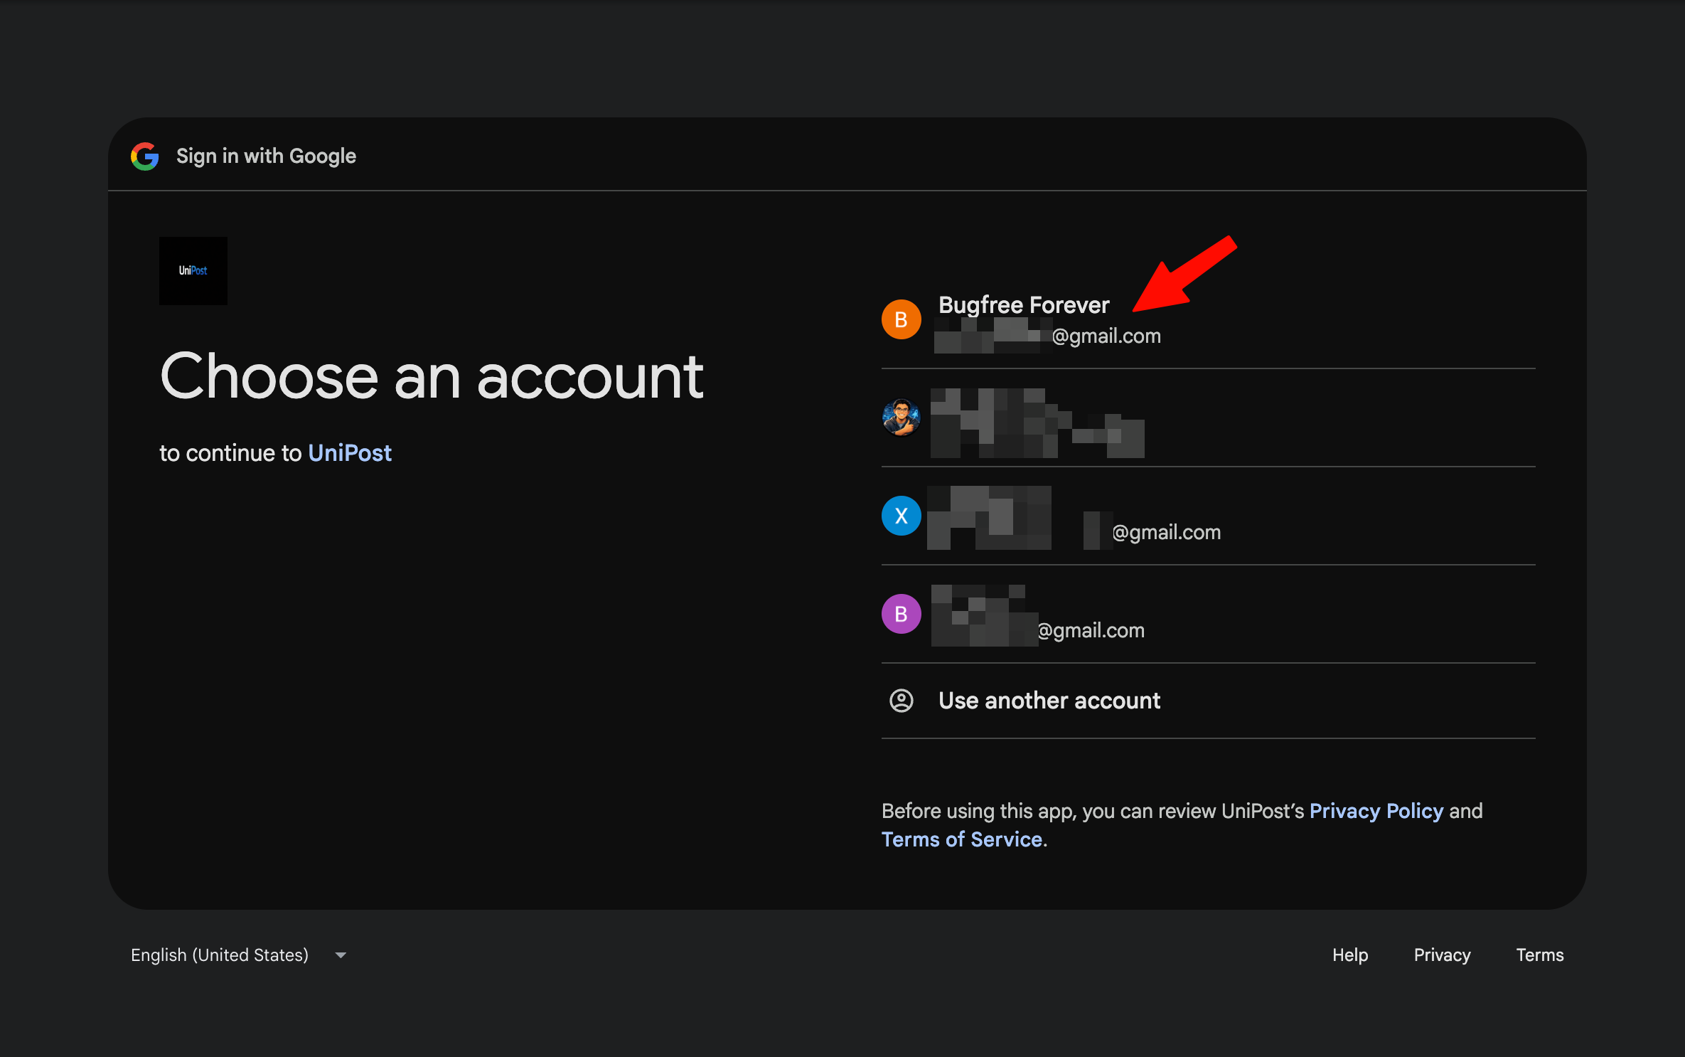Click the person icon beside Use another account

tap(901, 701)
